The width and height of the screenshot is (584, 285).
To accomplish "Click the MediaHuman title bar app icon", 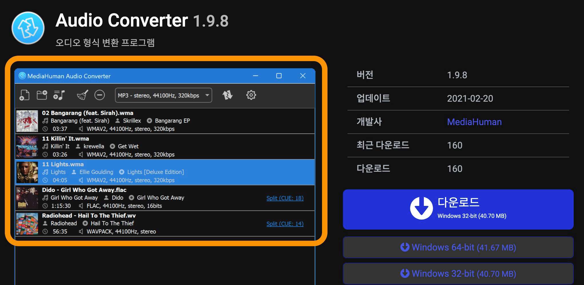I will [x=22, y=76].
